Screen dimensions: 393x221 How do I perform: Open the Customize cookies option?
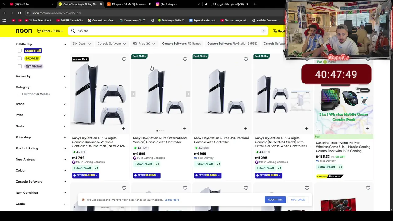click(298, 200)
